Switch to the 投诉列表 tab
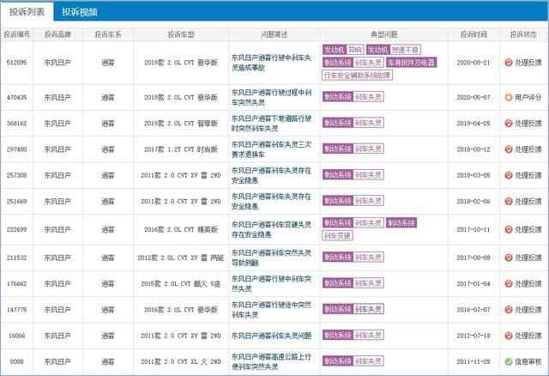The image size is (549, 376). tap(27, 12)
